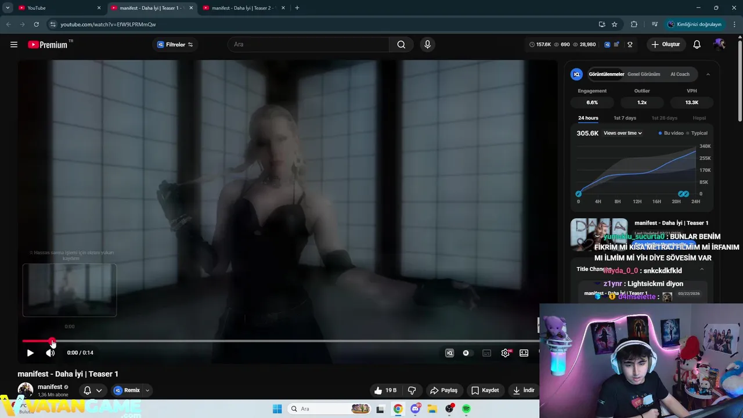The height and width of the screenshot is (418, 743).
Task: Open the IQ icon in the player controls
Action: coord(449,353)
